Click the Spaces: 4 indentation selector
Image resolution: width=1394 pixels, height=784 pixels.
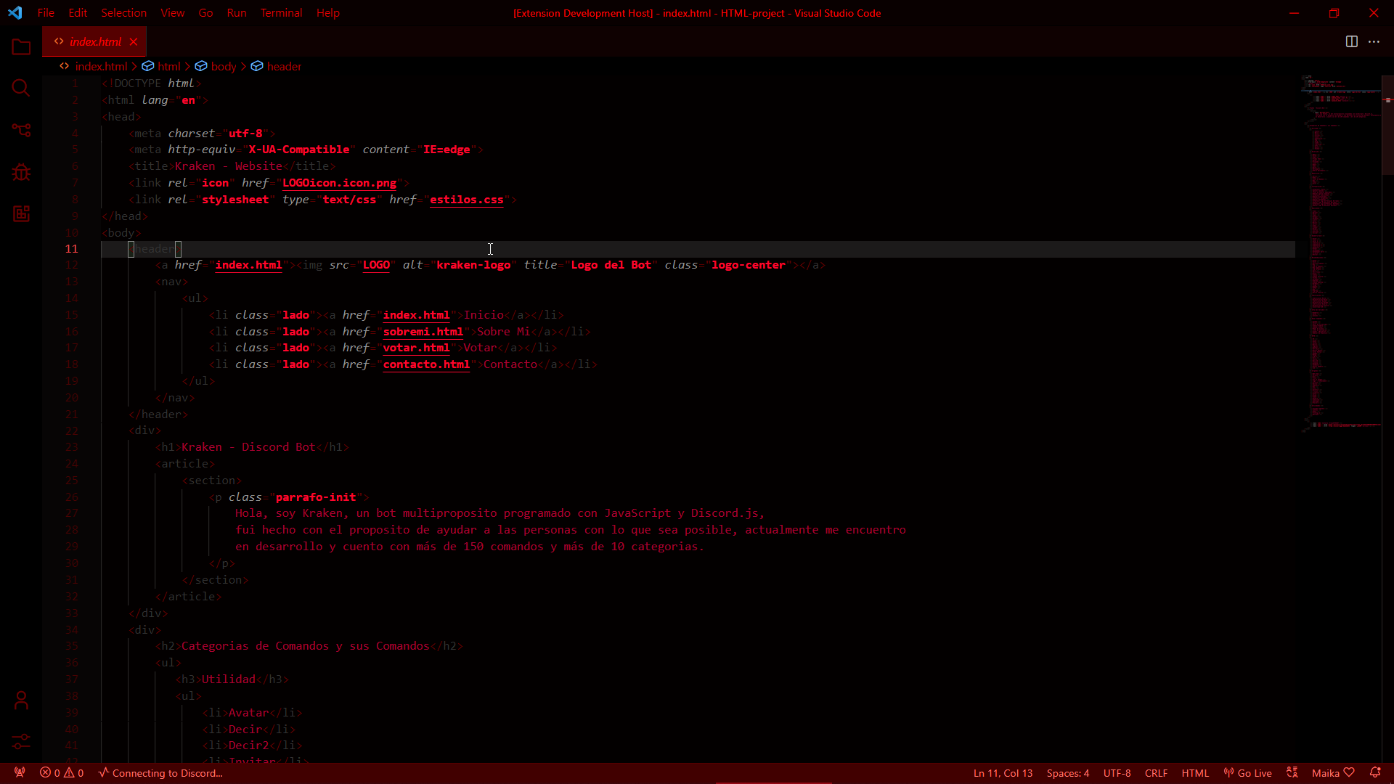pos(1067,773)
